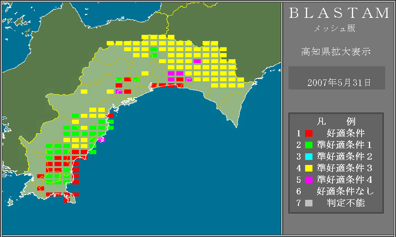396x237 pixels.
Task: Click the magenta 準好適条件4 legend swatch
Action: click(x=309, y=180)
